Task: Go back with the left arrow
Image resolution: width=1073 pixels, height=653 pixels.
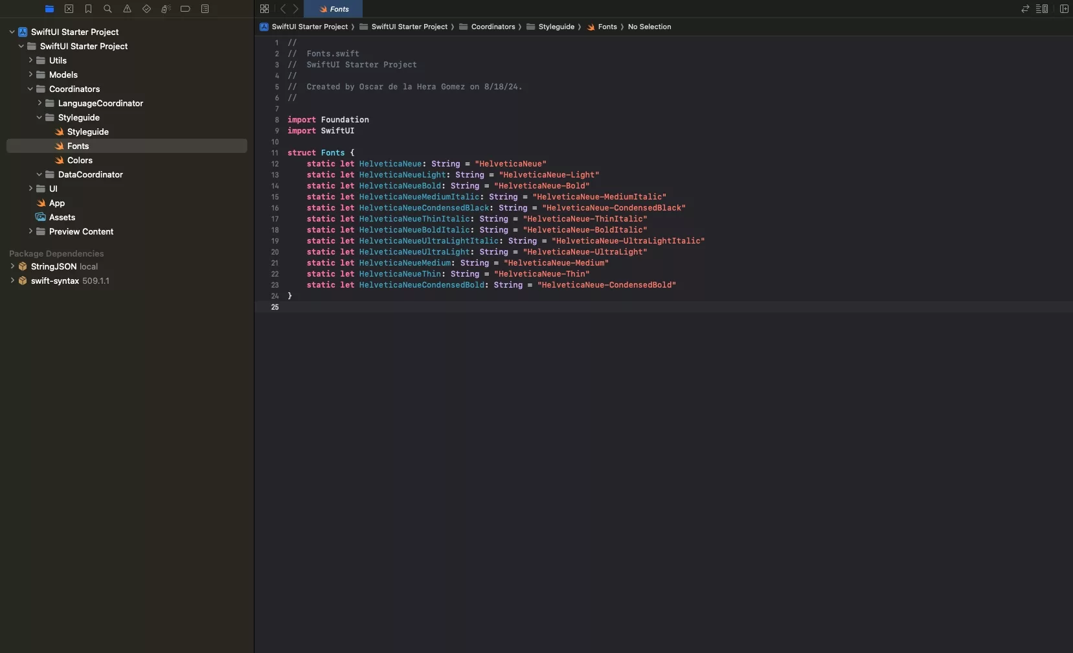Action: coord(283,9)
